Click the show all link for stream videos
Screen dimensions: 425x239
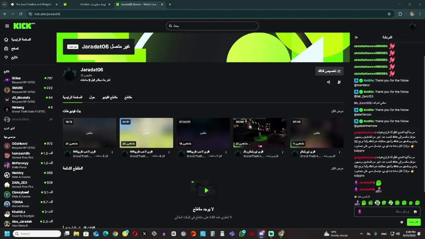click(x=337, y=111)
